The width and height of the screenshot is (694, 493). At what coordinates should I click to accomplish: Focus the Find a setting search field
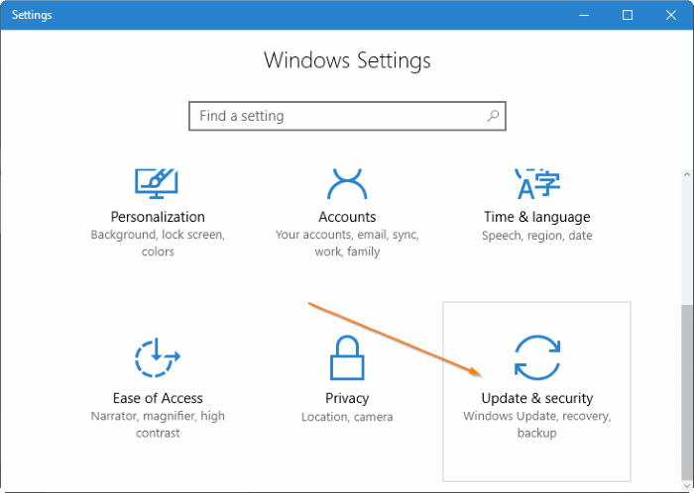[x=337, y=116]
